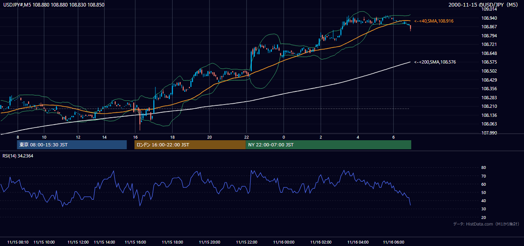Click RSI axis level 40
This screenshot has width=524, height=246.
click(x=483, y=201)
